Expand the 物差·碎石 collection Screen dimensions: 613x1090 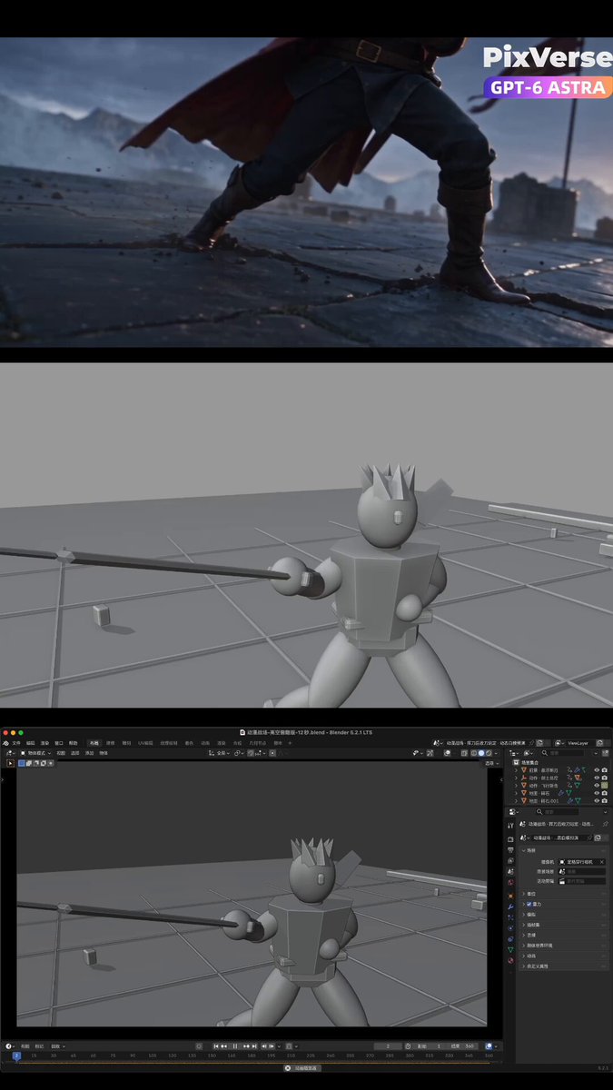516,793
